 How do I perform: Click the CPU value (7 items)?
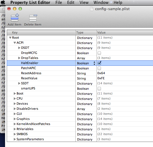pyautogui.click(x=104, y=98)
